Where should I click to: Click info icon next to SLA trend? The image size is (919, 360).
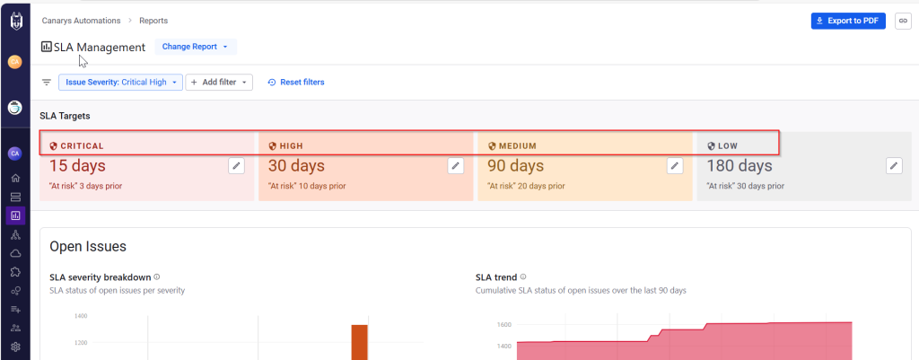[x=523, y=277]
